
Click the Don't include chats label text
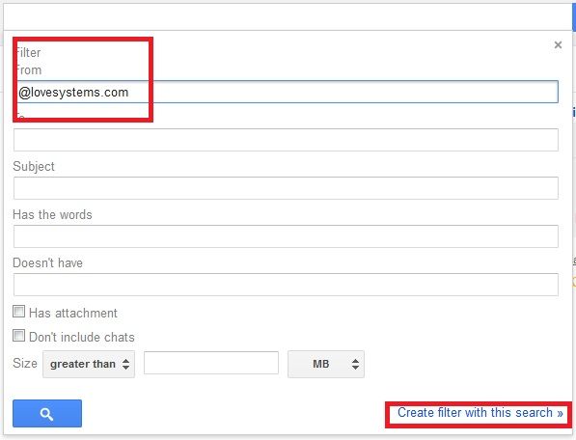coord(82,337)
